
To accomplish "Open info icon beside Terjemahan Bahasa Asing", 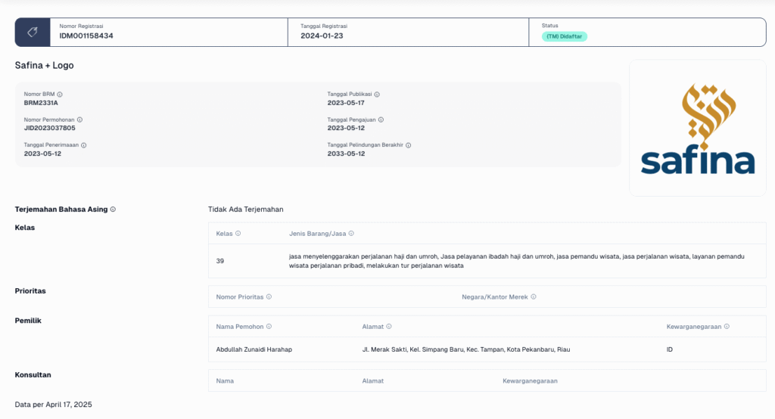I will (x=113, y=209).
